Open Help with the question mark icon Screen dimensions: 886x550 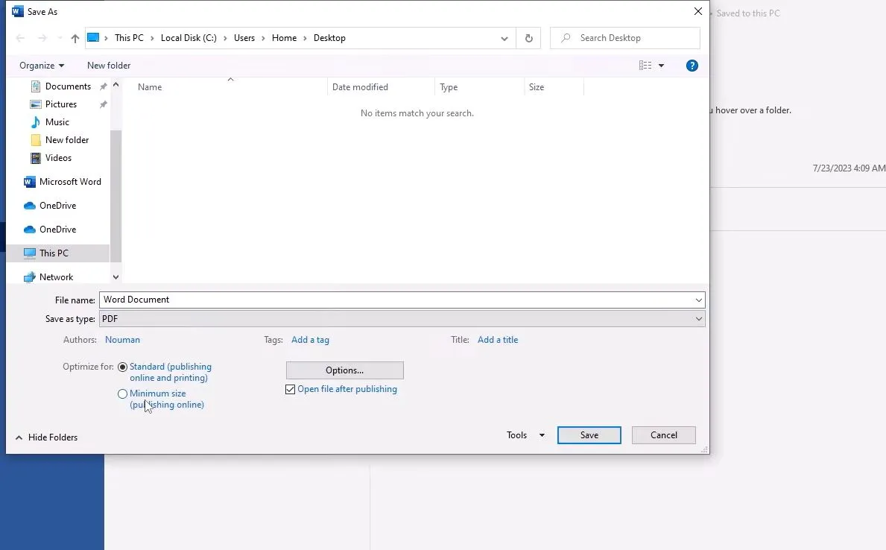tap(692, 65)
